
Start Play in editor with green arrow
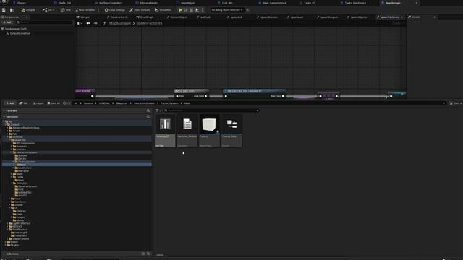point(180,10)
